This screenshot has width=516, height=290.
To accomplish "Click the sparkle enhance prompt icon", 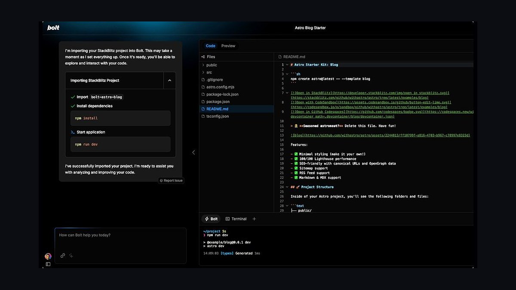I will pyautogui.click(x=71, y=256).
